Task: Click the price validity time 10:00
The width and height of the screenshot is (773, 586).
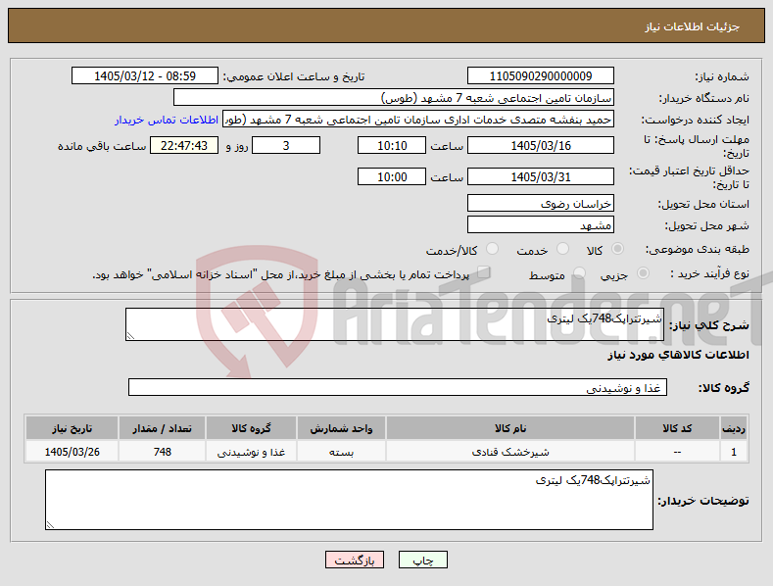Action: (392, 176)
